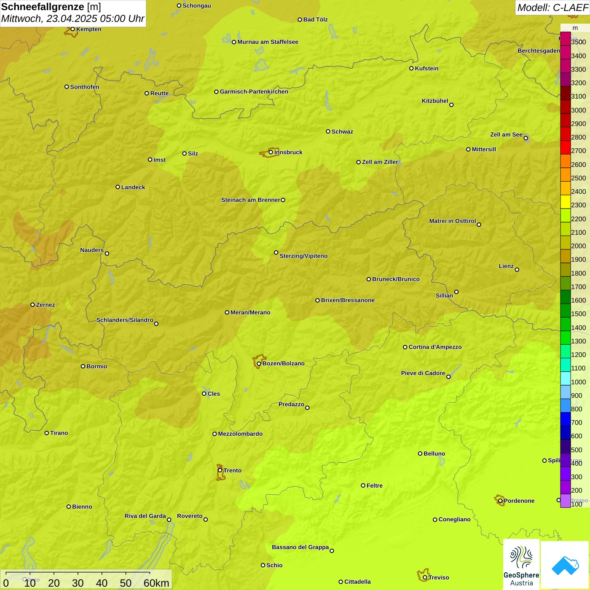This screenshot has height=590, width=590.
Task: Click the Nauders label
Action: [x=92, y=250]
